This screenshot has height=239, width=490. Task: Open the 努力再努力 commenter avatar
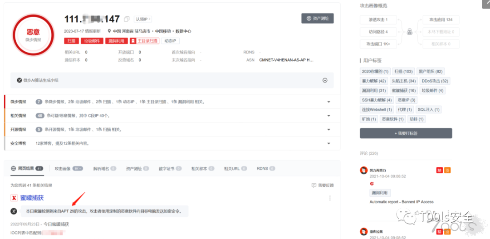click(363, 170)
